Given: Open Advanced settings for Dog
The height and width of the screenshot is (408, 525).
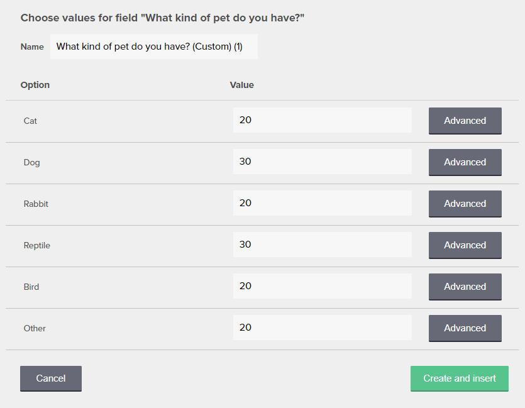Looking at the screenshot, I should point(465,162).
